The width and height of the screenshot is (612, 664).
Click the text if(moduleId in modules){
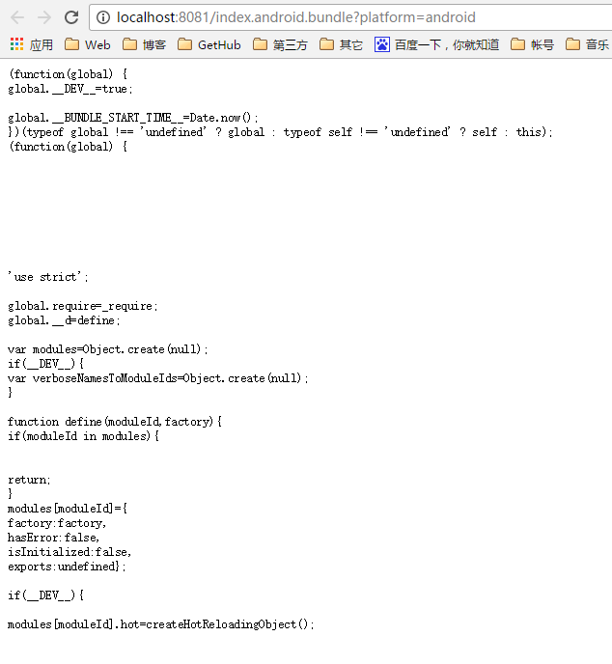83,436
